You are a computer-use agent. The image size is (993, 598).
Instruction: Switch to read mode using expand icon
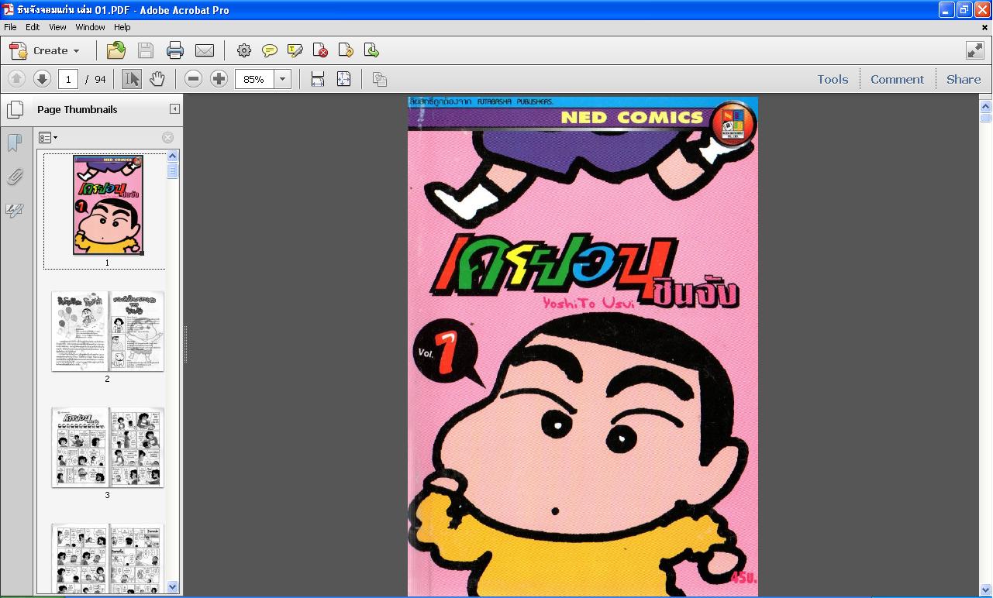coord(975,50)
